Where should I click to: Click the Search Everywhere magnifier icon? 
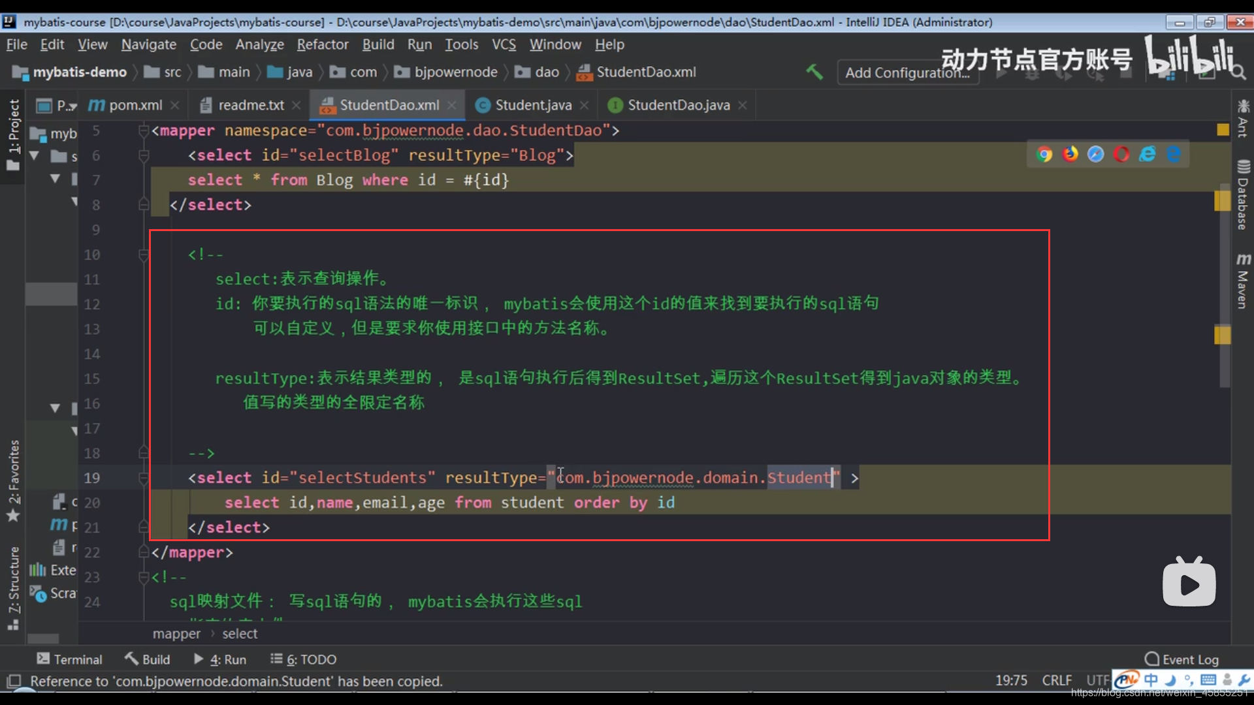click(x=1238, y=72)
